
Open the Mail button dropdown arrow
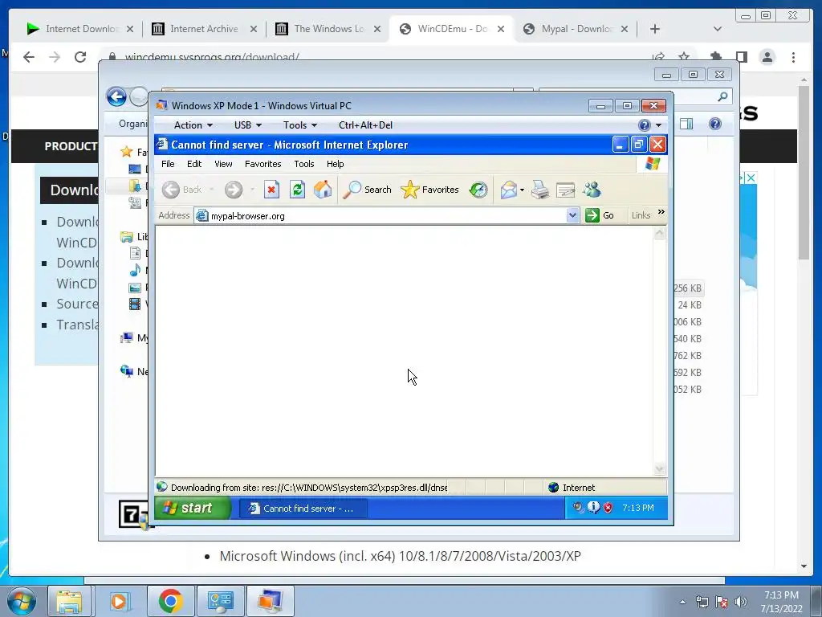click(x=522, y=190)
